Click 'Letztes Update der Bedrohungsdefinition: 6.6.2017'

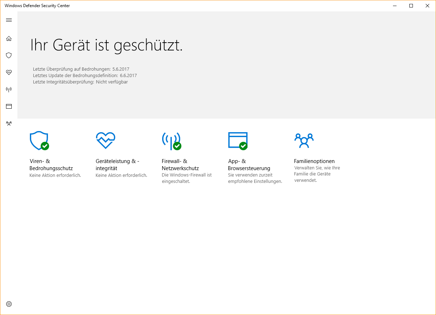tap(85, 76)
